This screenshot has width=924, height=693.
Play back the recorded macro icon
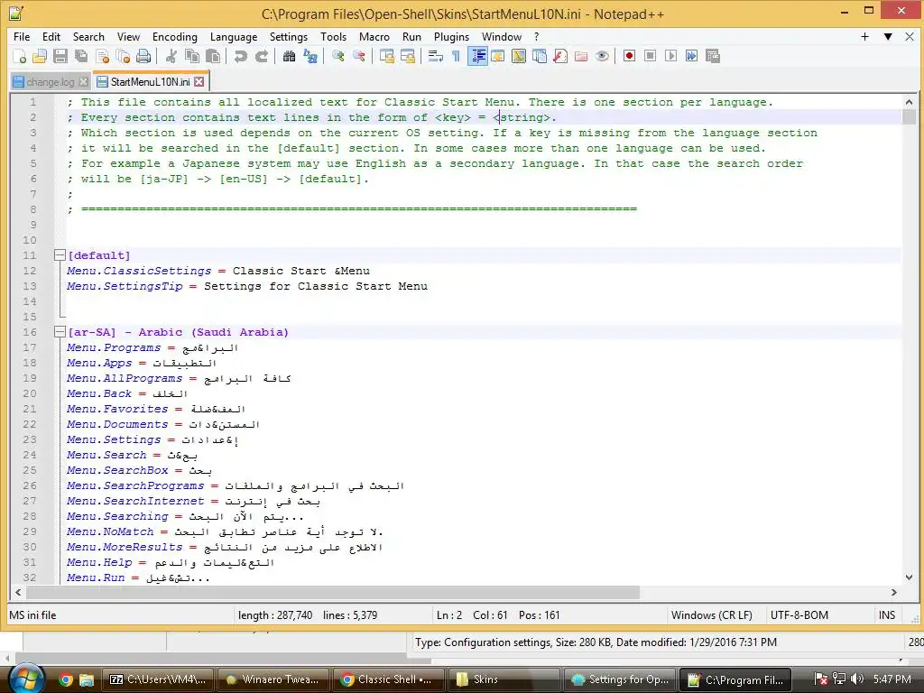[x=670, y=56]
